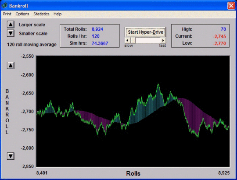
Task: Click the Low bankroll value -2,770
Action: (219, 43)
